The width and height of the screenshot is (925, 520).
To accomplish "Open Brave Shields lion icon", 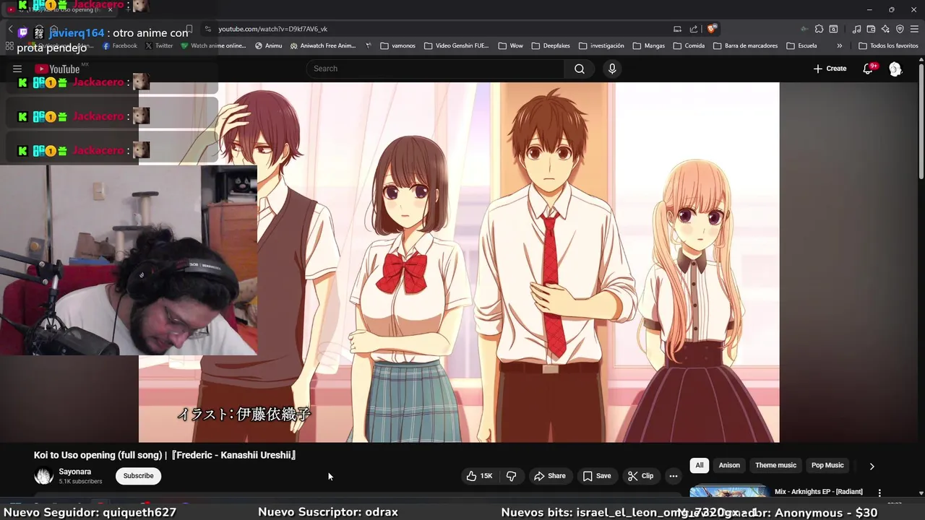I will click(x=712, y=29).
